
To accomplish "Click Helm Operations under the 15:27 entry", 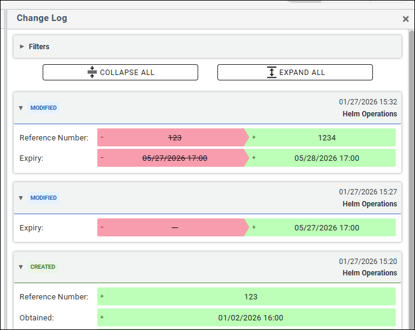I will click(x=370, y=204).
